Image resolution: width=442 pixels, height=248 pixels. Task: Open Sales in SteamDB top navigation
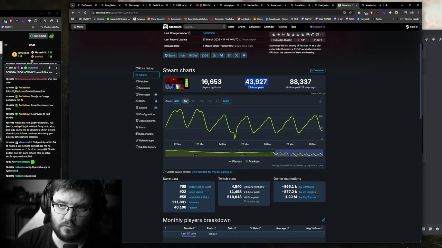[x=231, y=27]
